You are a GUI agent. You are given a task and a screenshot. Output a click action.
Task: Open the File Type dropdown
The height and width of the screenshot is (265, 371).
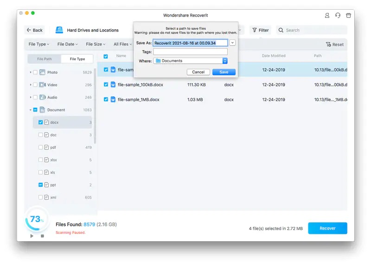coord(39,44)
